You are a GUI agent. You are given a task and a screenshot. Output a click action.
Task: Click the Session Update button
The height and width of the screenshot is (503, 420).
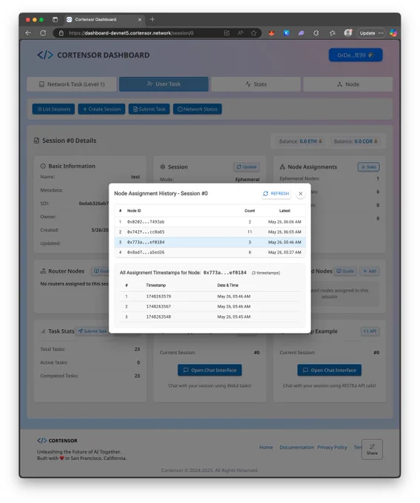pyautogui.click(x=246, y=167)
